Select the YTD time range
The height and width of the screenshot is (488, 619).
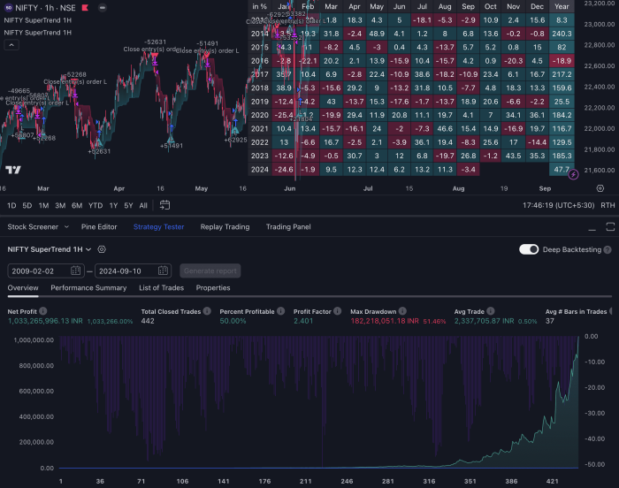(x=95, y=205)
